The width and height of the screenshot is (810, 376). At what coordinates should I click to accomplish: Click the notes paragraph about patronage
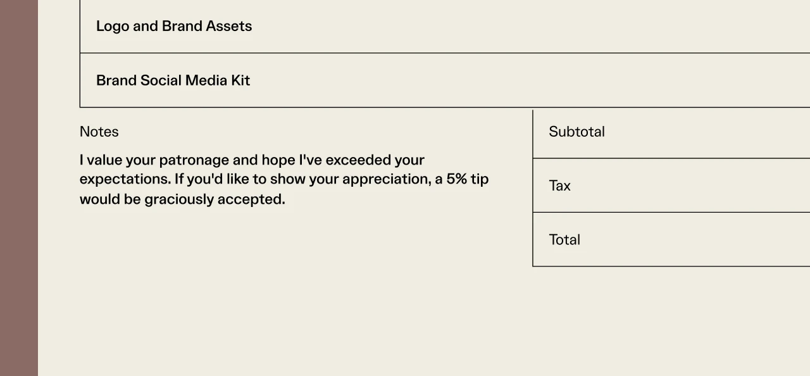click(283, 179)
